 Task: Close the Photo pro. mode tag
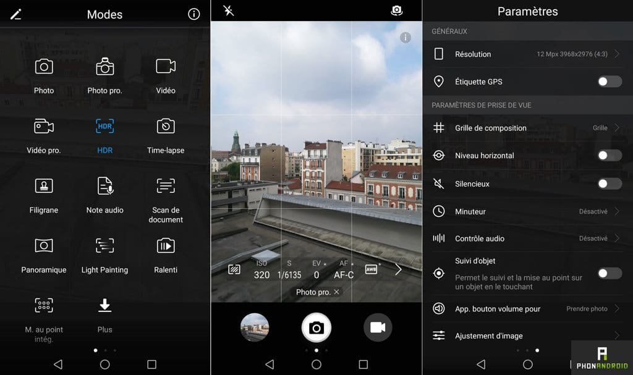point(336,292)
